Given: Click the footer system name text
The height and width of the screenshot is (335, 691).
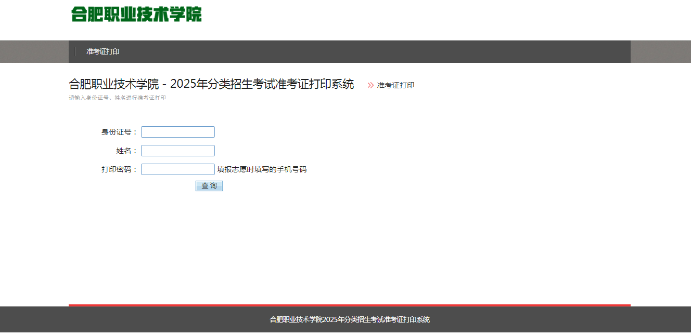Looking at the screenshot, I should pos(350,319).
